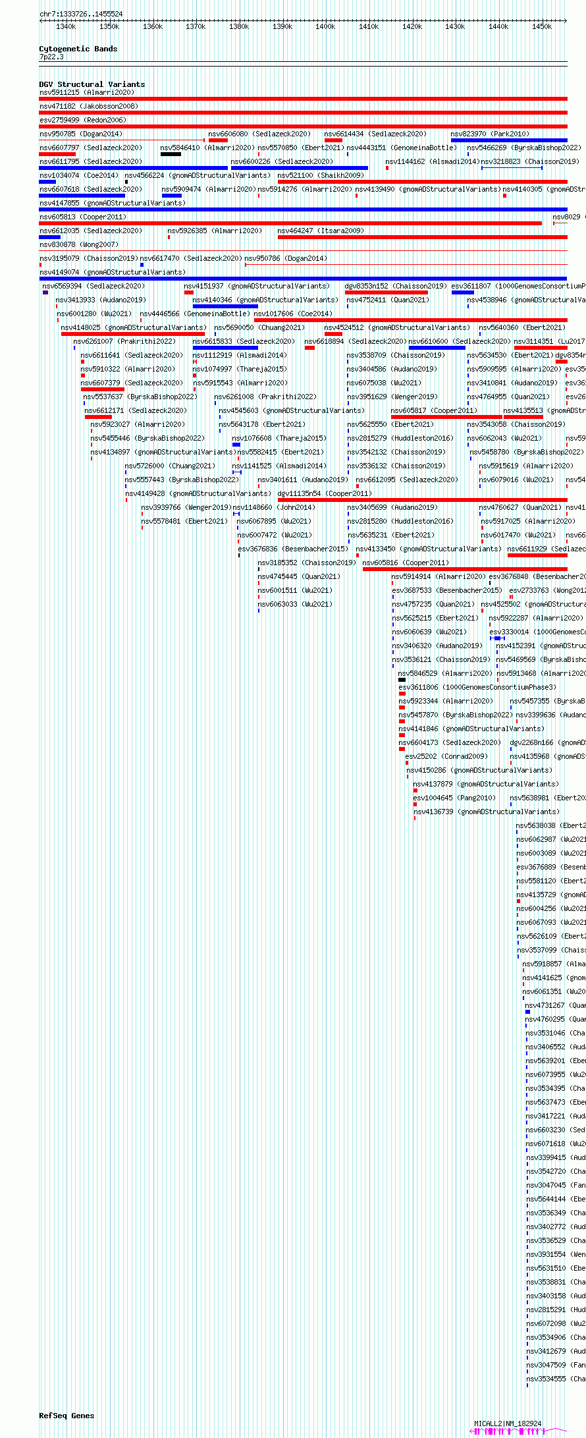This screenshot has width=586, height=1438.
Task: Open nsv3413933 (Audano2019) variant
Action: (57, 306)
